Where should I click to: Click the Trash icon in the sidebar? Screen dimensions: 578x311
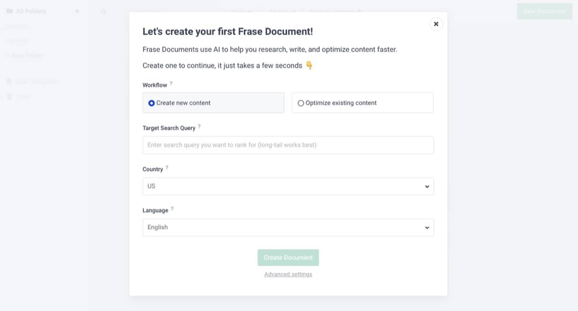(x=9, y=96)
